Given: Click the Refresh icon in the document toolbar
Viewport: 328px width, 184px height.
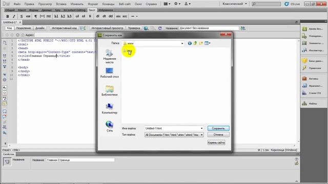Looking at the screenshot, I should point(160,28).
